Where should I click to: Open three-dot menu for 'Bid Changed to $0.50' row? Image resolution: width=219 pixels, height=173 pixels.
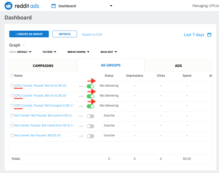tap(81, 106)
